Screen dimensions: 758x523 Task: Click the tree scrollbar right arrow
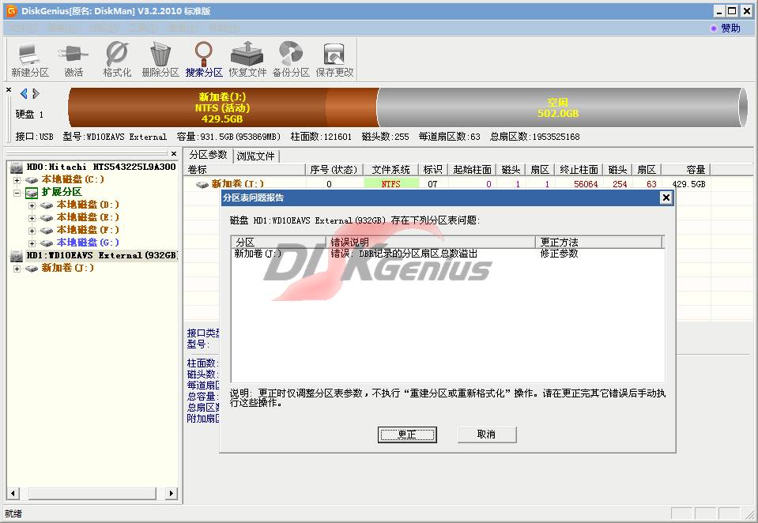click(172, 493)
